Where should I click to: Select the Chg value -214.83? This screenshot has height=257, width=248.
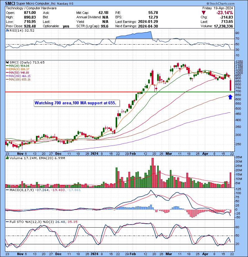point(226,17)
